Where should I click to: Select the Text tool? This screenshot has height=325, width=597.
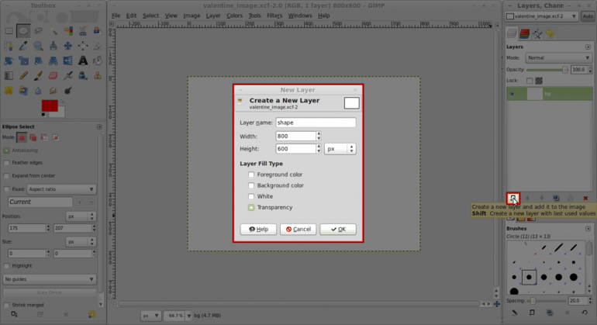[83, 61]
